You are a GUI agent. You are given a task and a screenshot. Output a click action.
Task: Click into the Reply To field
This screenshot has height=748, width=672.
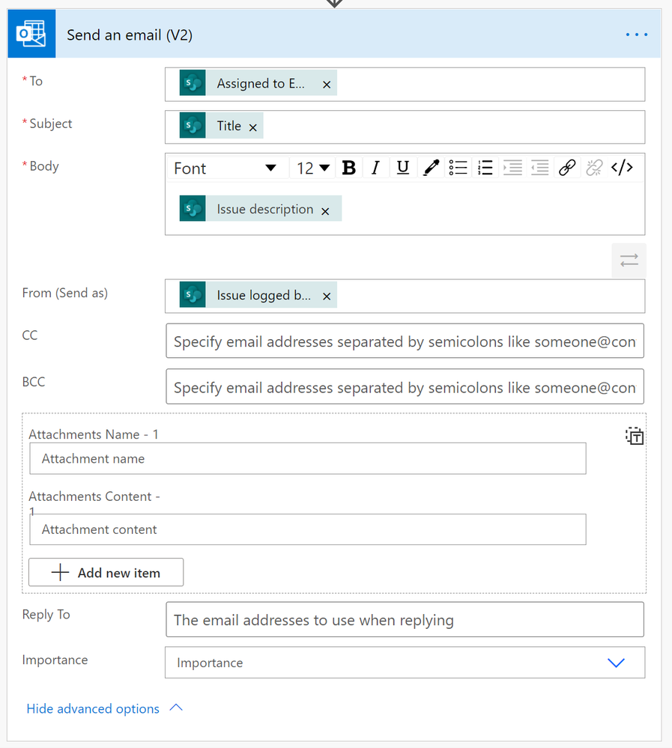pyautogui.click(x=405, y=620)
